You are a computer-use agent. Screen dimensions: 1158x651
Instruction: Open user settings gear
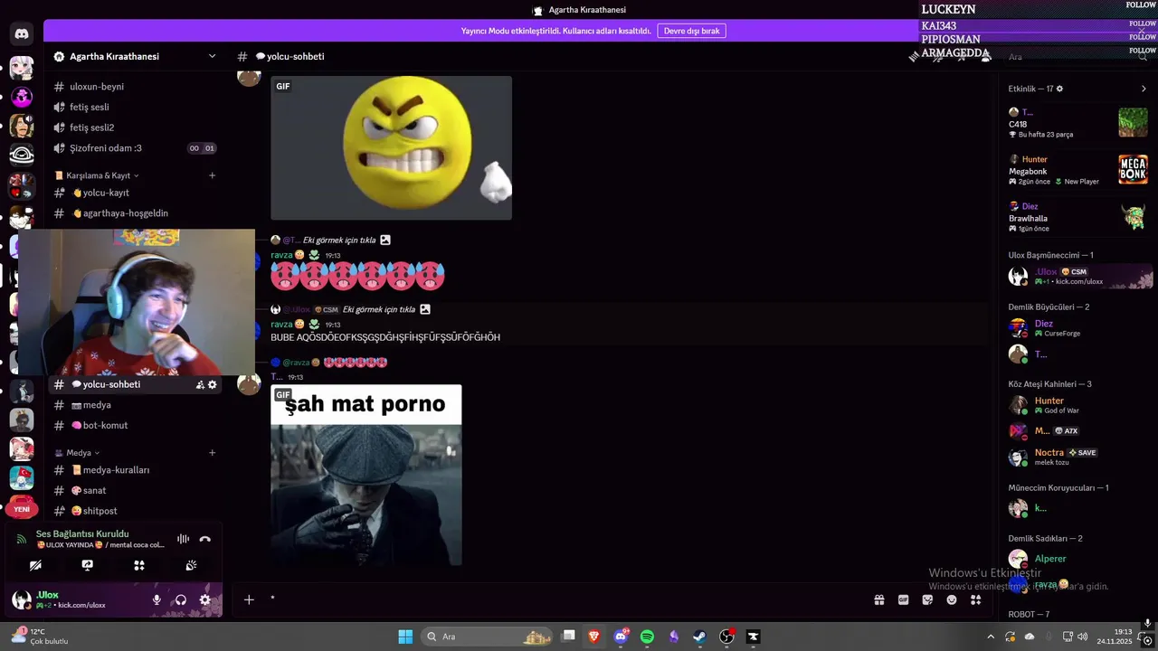[205, 599]
